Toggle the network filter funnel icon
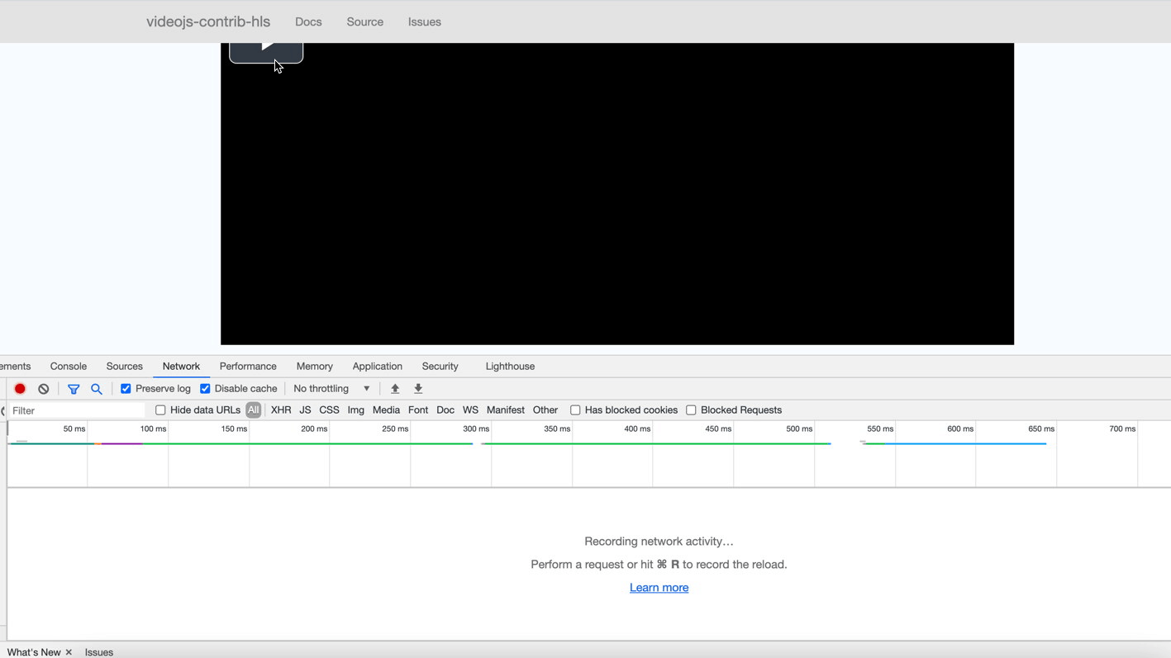 pos(74,389)
